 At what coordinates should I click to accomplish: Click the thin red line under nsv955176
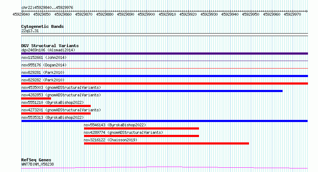pos(164,68)
